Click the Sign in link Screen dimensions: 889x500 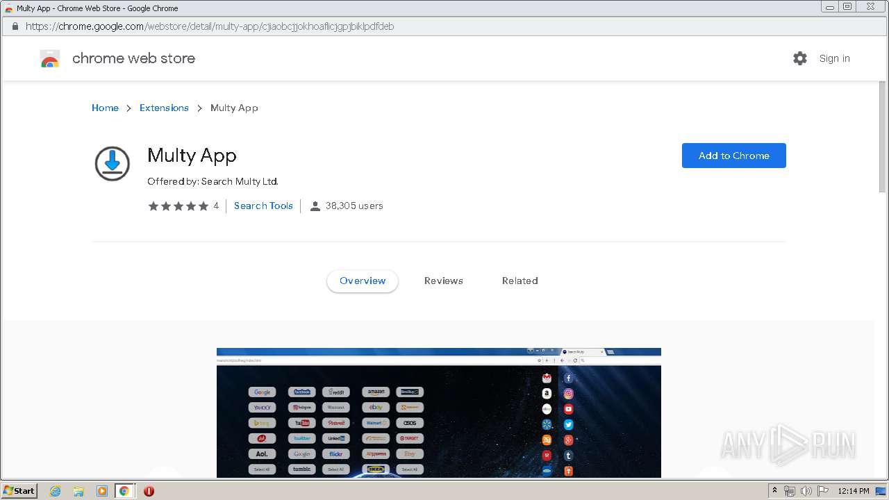[834, 58]
